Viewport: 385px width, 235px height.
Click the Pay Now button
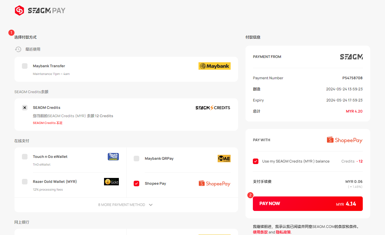308,204
